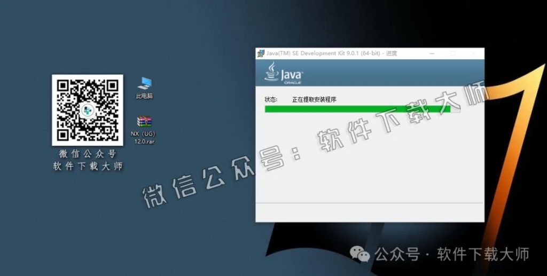Click the QR code image on the desktop
This screenshot has width=547, height=276.
[88, 110]
